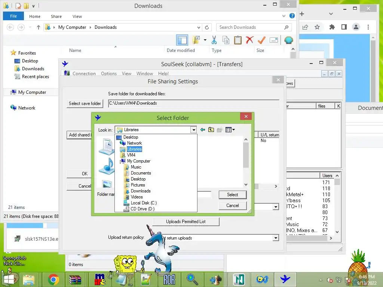The width and height of the screenshot is (383, 287).
Task: Open the Quick Access Toolbar customize arrow
Action: (x=33, y=6)
